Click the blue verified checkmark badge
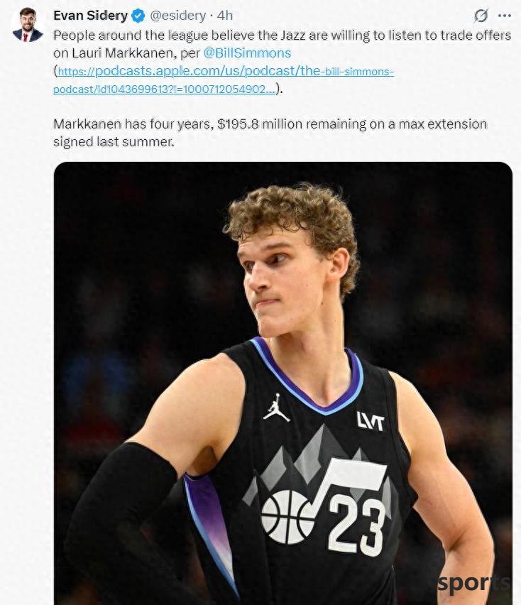 [x=138, y=16]
